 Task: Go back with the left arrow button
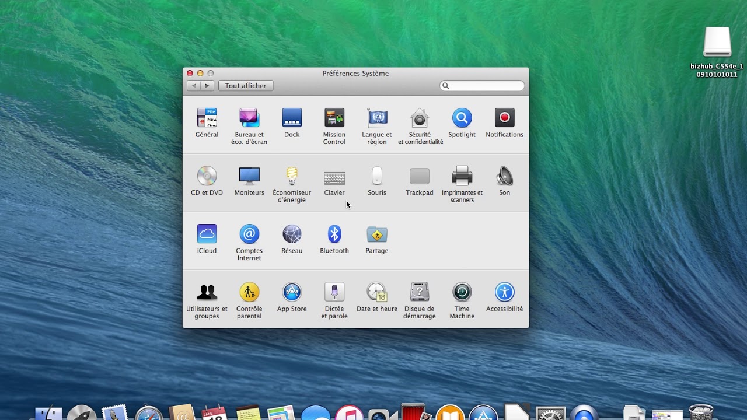pos(194,86)
